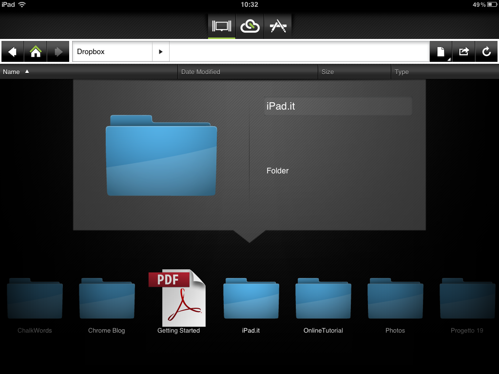Select the Chrome Blog folder
The image size is (499, 374).
(107, 299)
